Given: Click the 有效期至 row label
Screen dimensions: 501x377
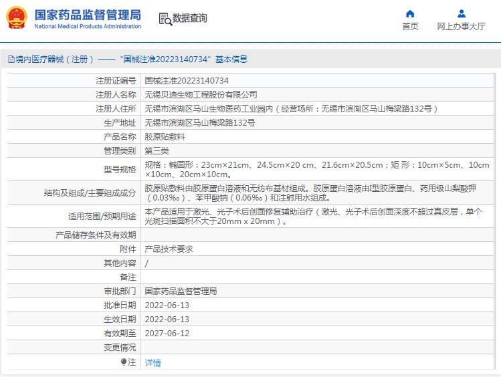Looking at the screenshot, I should tap(120, 334).
